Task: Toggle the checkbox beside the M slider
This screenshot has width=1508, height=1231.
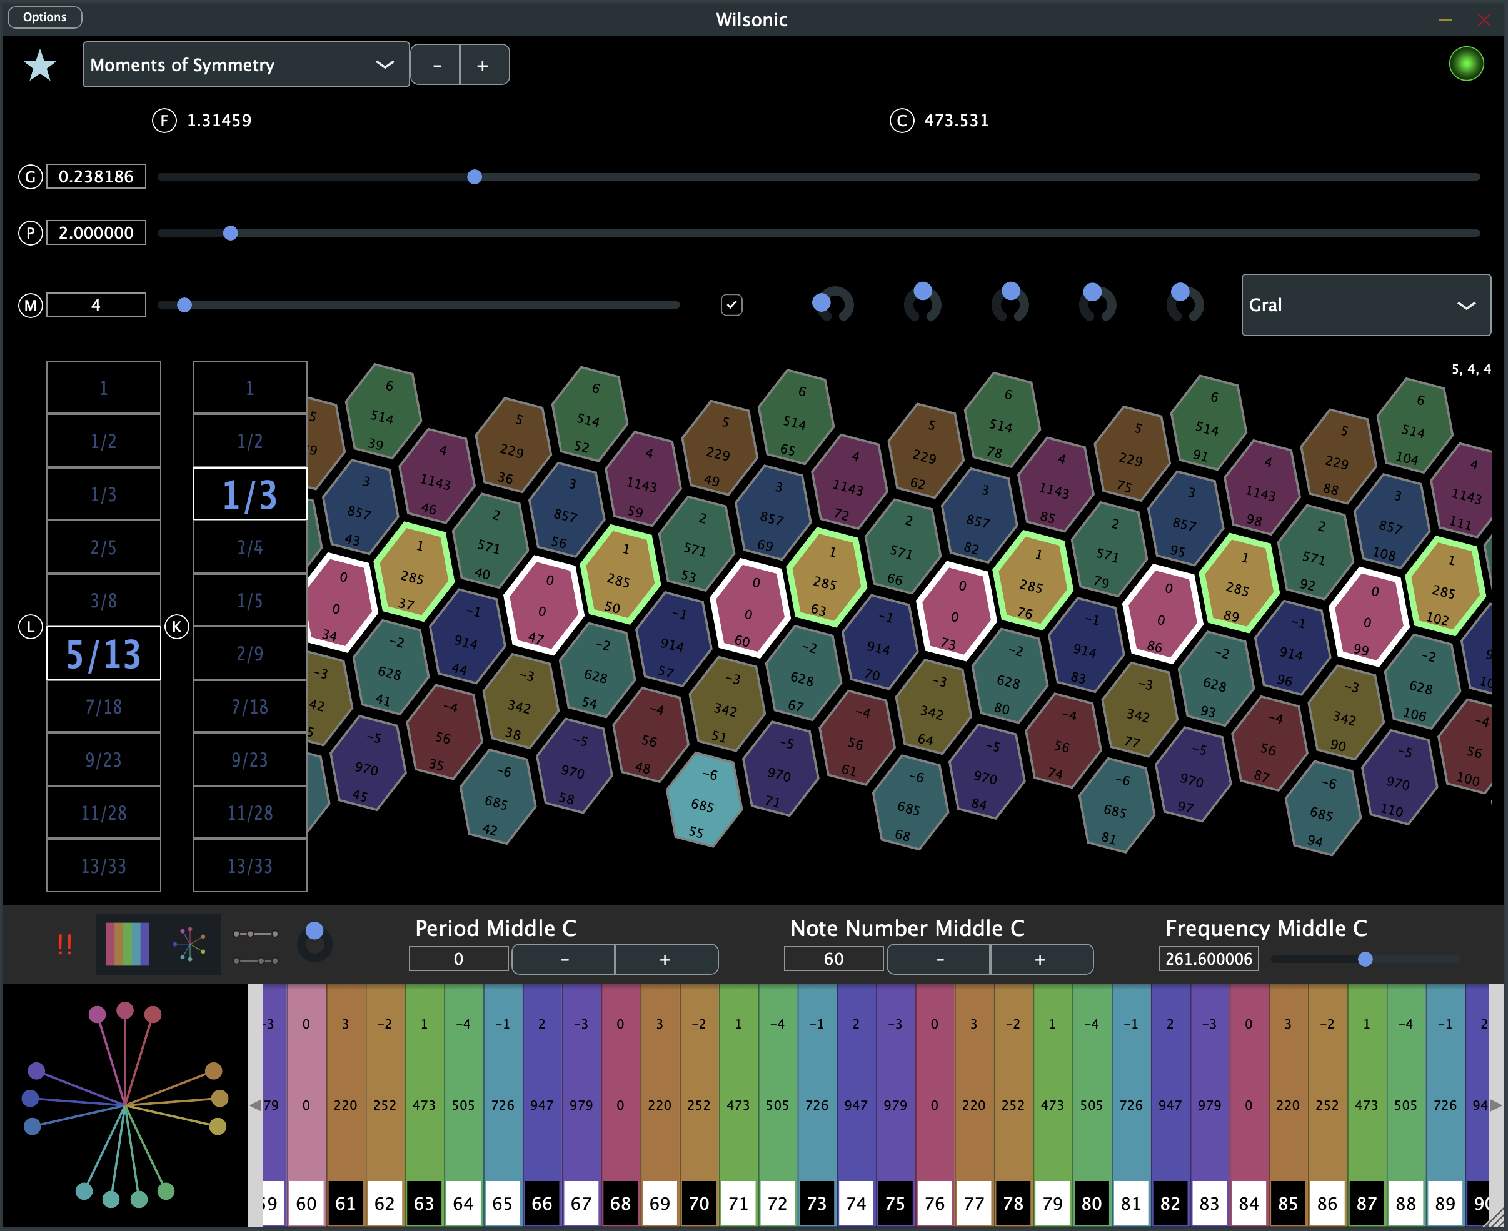Action: coord(731,305)
